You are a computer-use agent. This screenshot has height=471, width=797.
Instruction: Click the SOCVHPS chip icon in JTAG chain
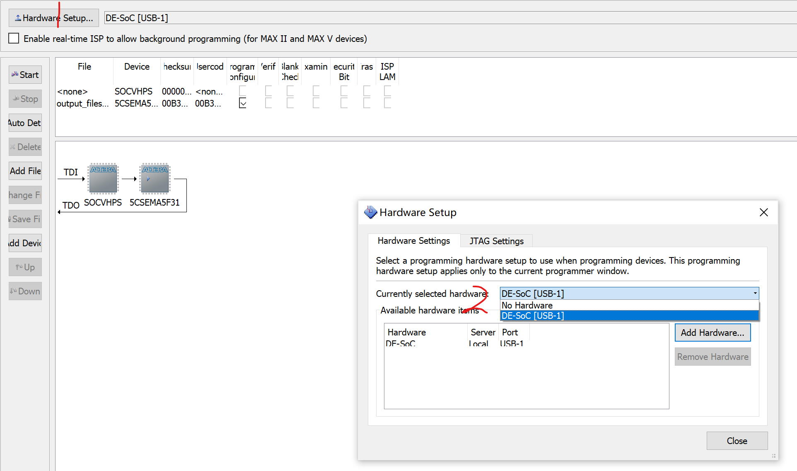[103, 179]
